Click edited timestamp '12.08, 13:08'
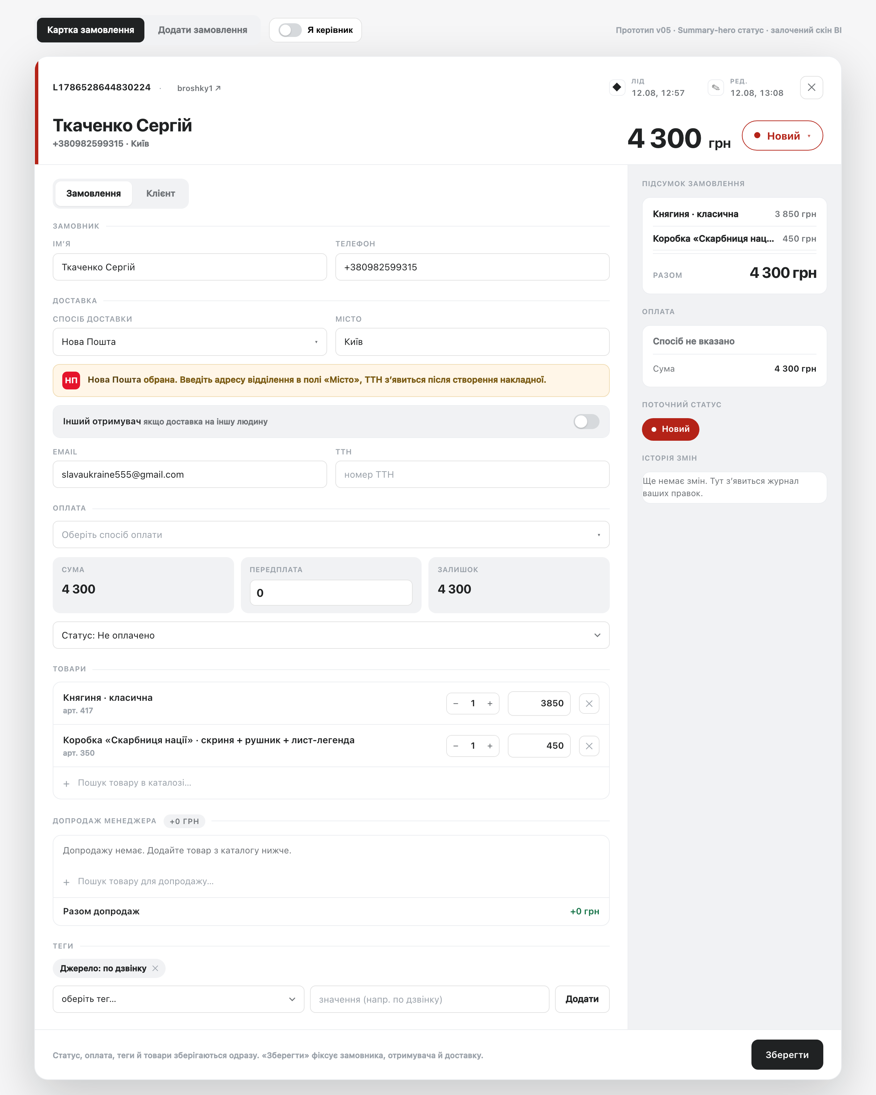Screen dimensions: 876x1095 click(x=757, y=93)
